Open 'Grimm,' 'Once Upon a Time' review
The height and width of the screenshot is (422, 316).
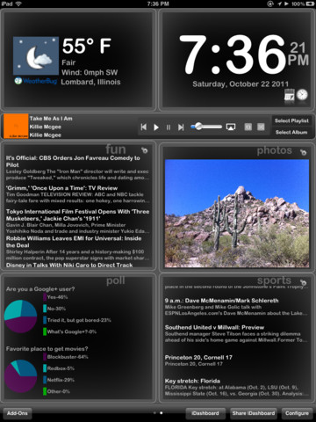(x=62, y=188)
